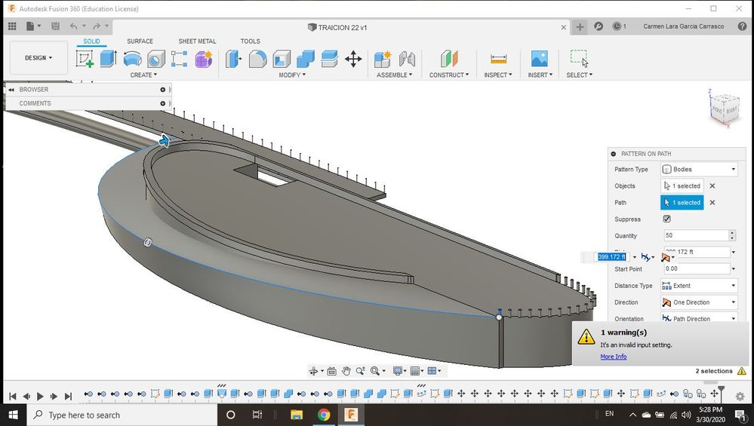Click the Insert image icon
The width and height of the screenshot is (754, 426).
click(539, 59)
